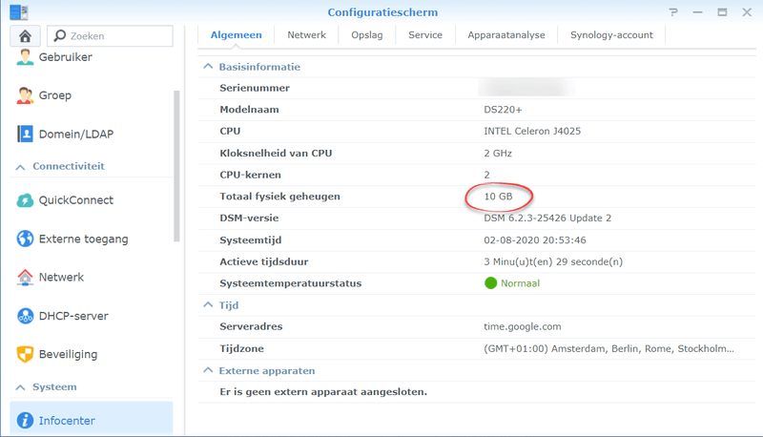This screenshot has width=763, height=437.
Task: Click the DSM-versie label
Action: point(249,218)
